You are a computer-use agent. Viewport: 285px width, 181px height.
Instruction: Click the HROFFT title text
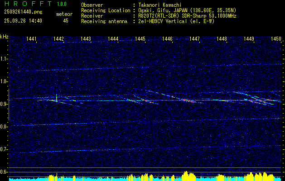click(x=28, y=4)
